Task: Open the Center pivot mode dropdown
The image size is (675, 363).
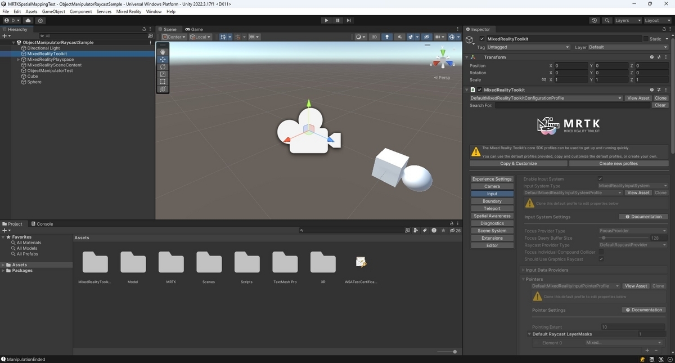Action: 174,37
